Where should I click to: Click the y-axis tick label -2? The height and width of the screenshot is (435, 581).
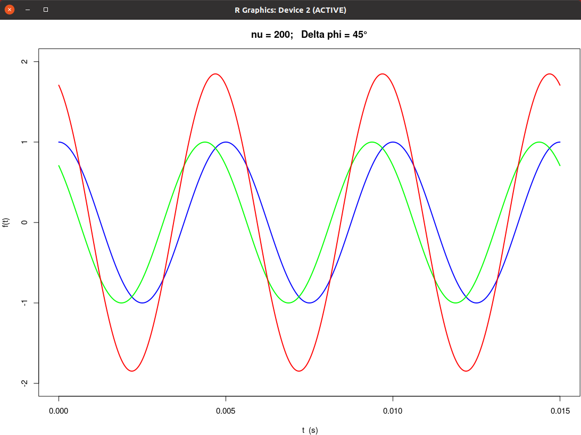pyautogui.click(x=24, y=383)
